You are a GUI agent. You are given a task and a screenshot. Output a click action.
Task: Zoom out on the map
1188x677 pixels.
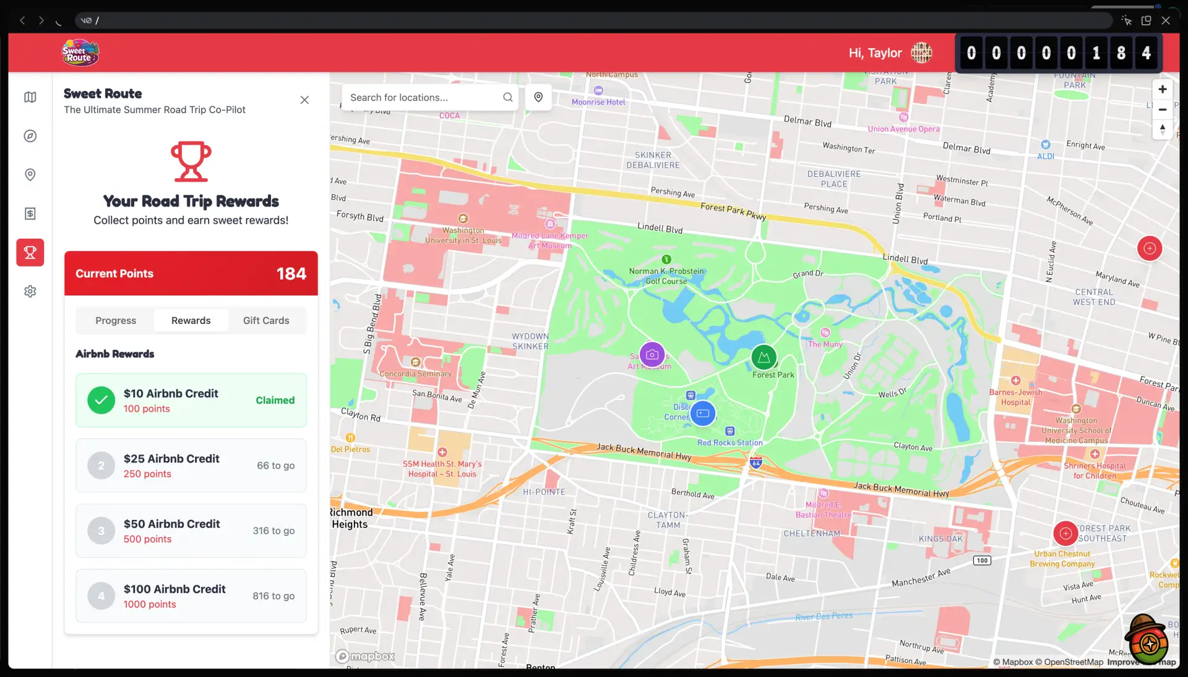coord(1162,109)
